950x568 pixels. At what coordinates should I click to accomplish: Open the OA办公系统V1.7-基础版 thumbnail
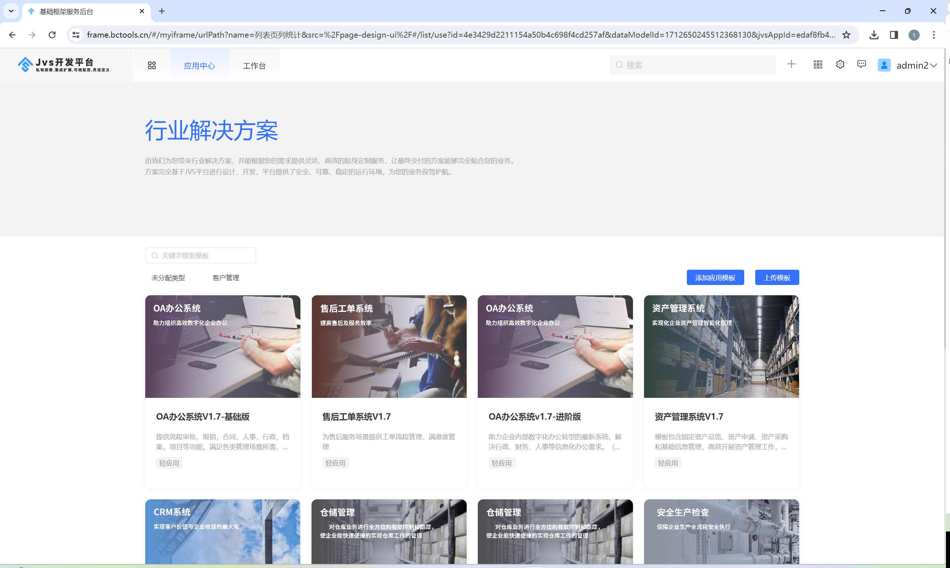point(223,347)
